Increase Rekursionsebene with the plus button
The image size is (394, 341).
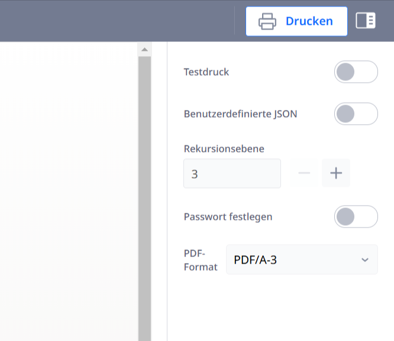336,173
